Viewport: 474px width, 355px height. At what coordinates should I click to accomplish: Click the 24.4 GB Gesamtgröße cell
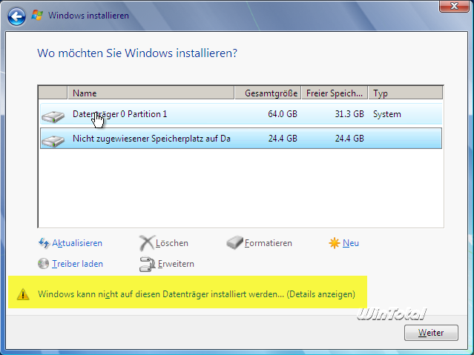pyautogui.click(x=283, y=139)
